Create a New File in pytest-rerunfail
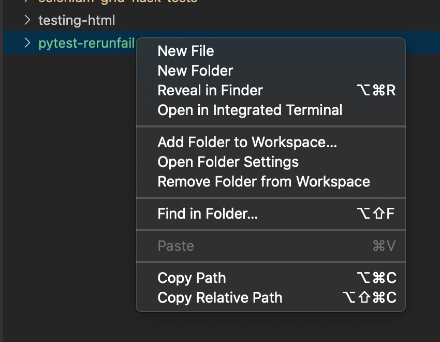The height and width of the screenshot is (342, 440). (186, 51)
